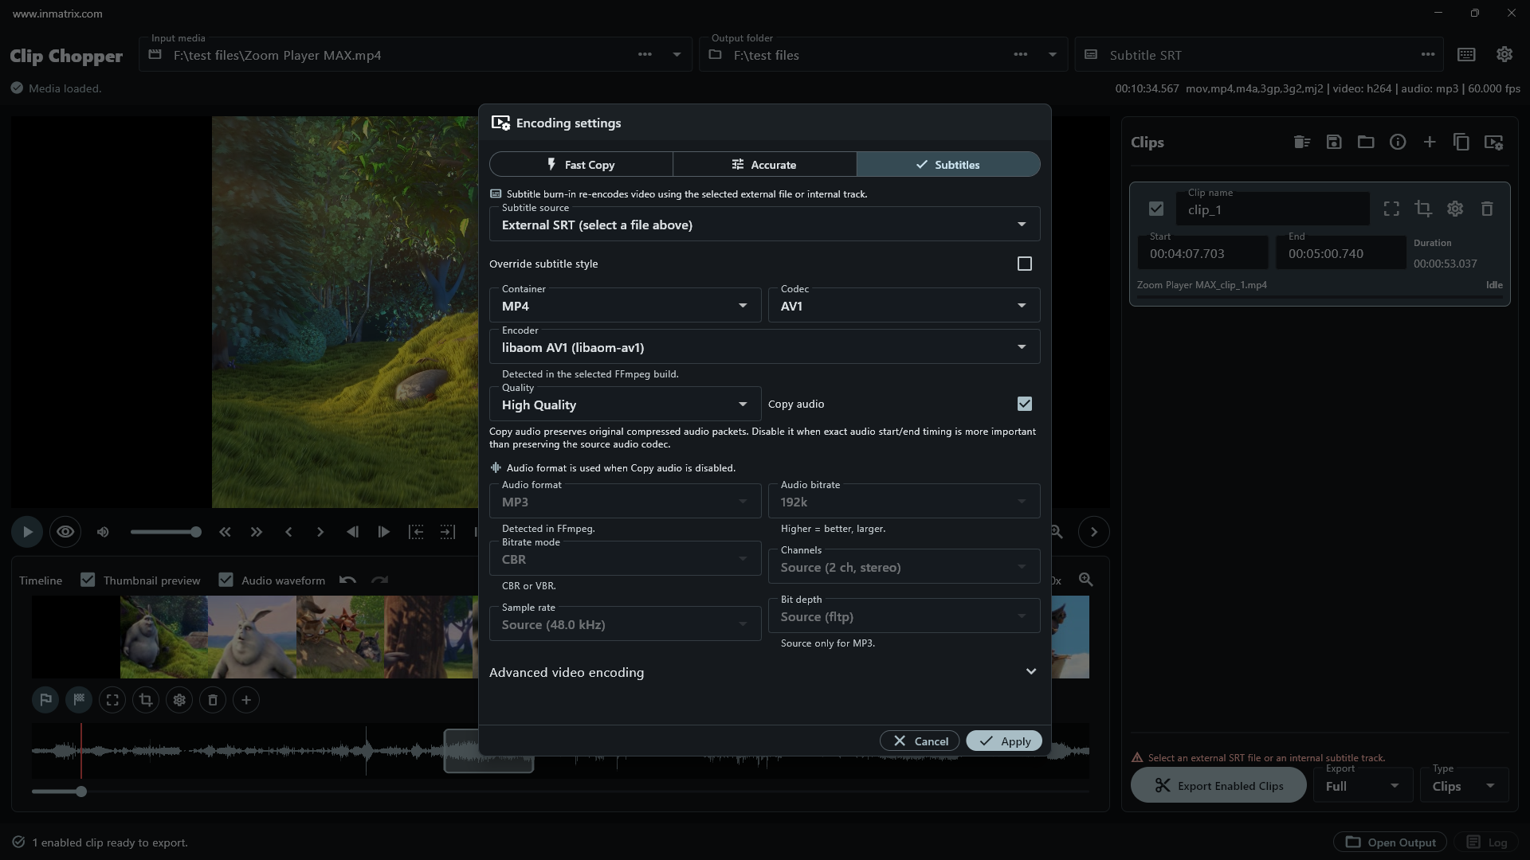Screen dimensions: 1530x860
Task: Click the Export Enabled Clips button
Action: point(1218,786)
